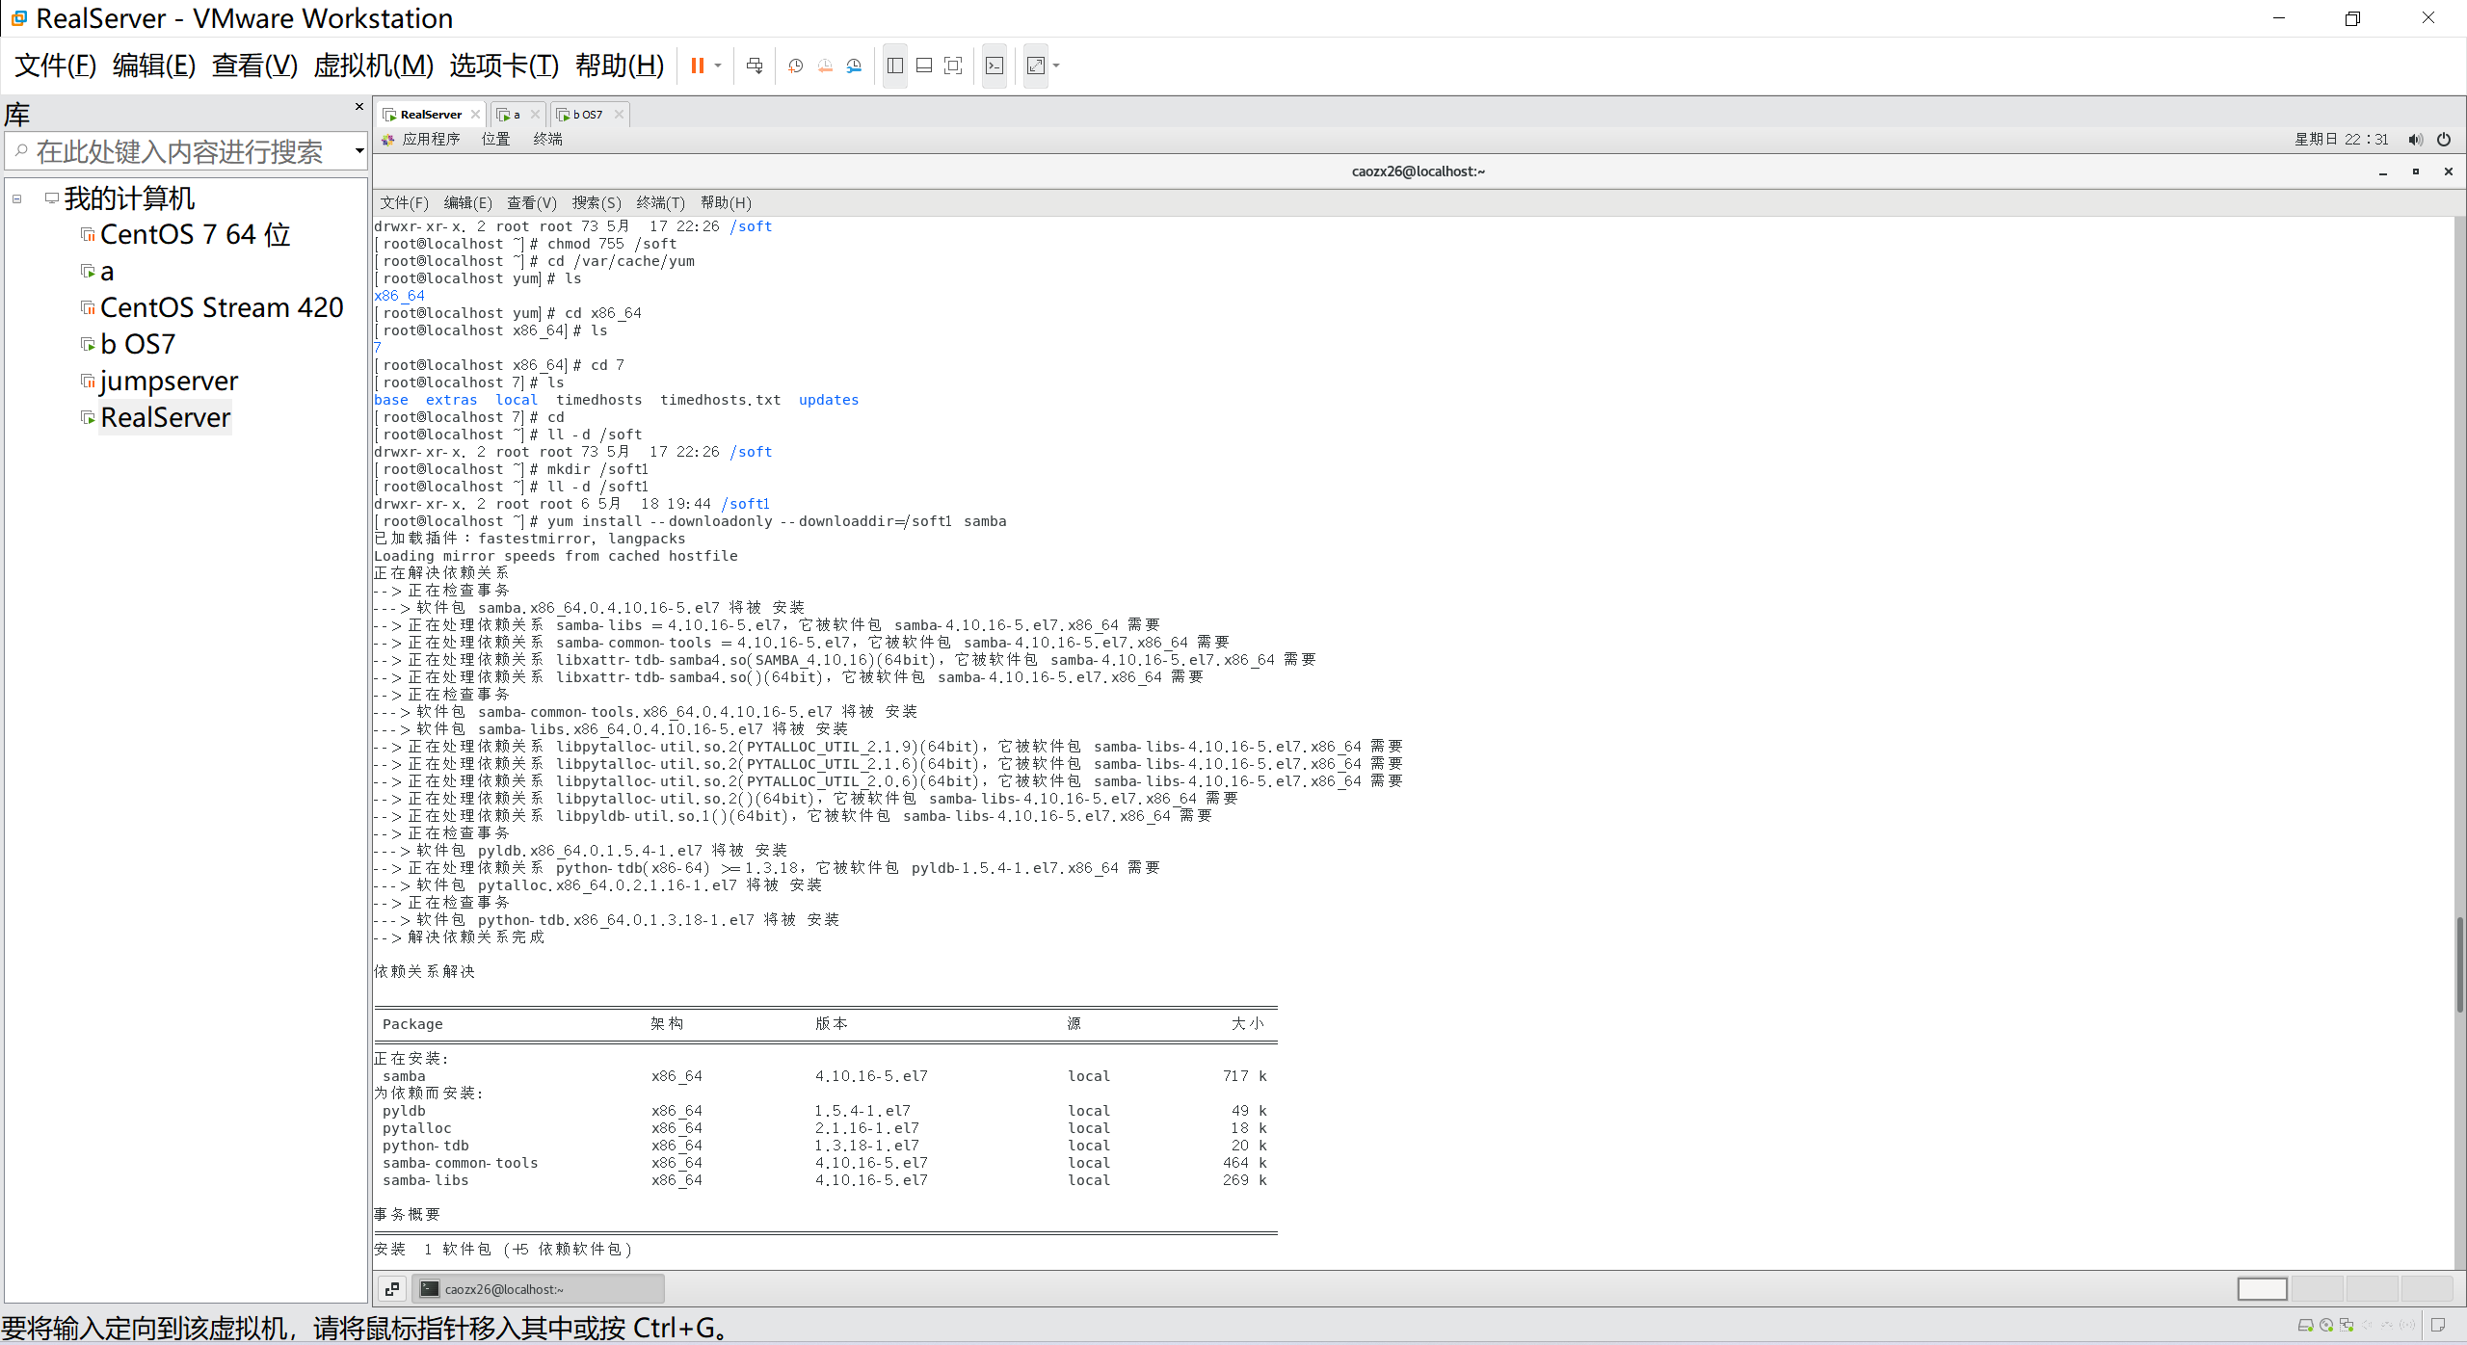Open the console view icon
The image size is (2467, 1345).
click(995, 66)
